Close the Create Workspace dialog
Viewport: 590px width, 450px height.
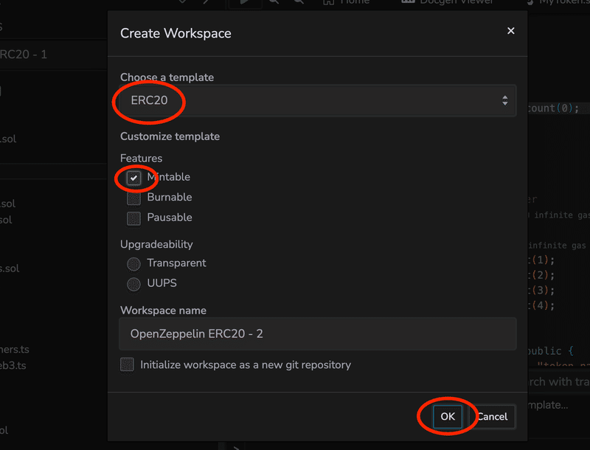(510, 31)
